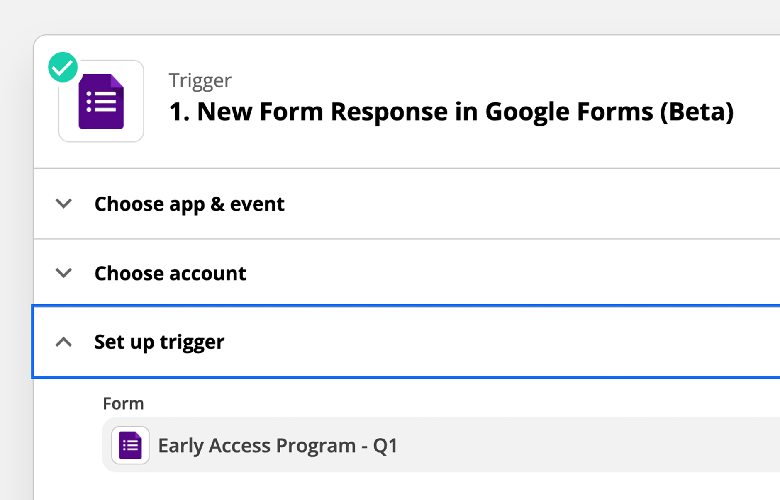Click the blue-outlined Set up trigger row
Image resolution: width=780 pixels, height=500 pixels.
(x=406, y=342)
